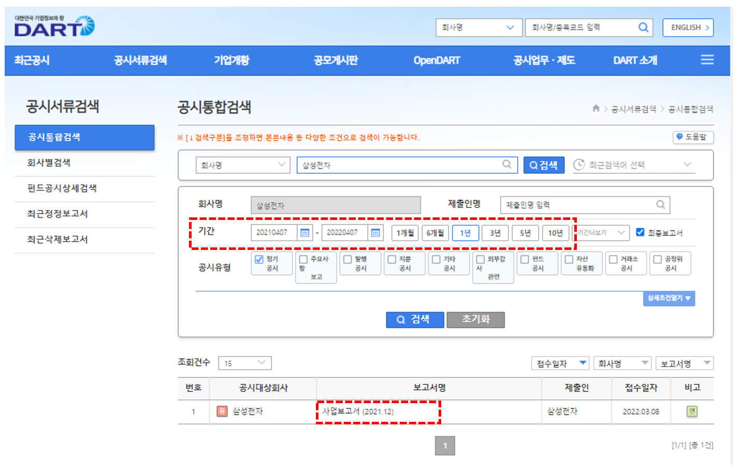740x472 pixels.
Task: Click magnifier icon in 제출인명 field
Action: point(660,204)
